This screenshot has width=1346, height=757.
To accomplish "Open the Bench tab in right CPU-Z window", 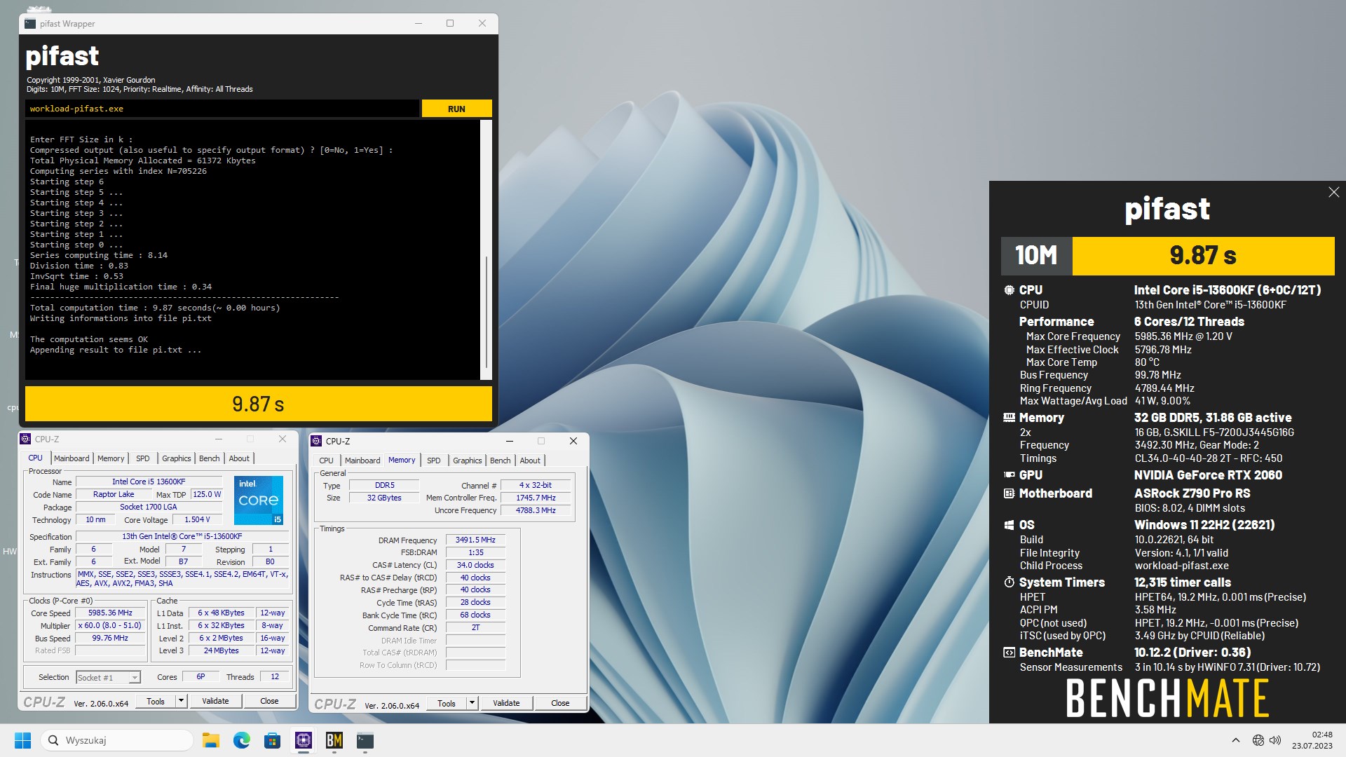I will coord(500,461).
